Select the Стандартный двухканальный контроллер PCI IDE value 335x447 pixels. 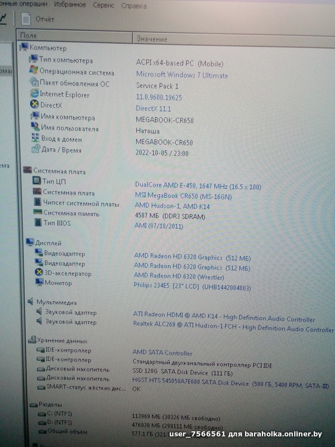point(202,364)
